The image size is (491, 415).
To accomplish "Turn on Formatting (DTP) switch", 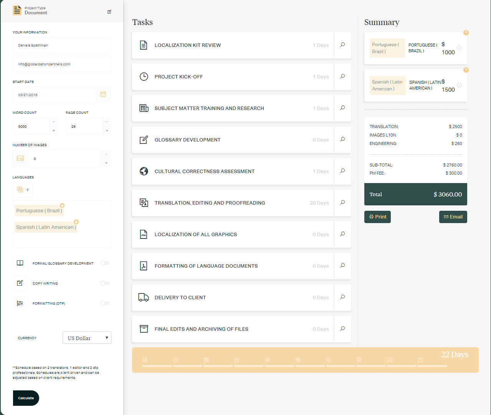I will (105, 303).
